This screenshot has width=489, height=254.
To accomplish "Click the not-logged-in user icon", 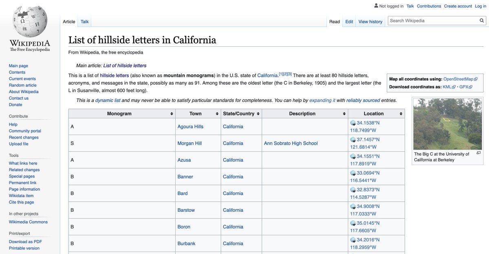I will tap(376, 6).
